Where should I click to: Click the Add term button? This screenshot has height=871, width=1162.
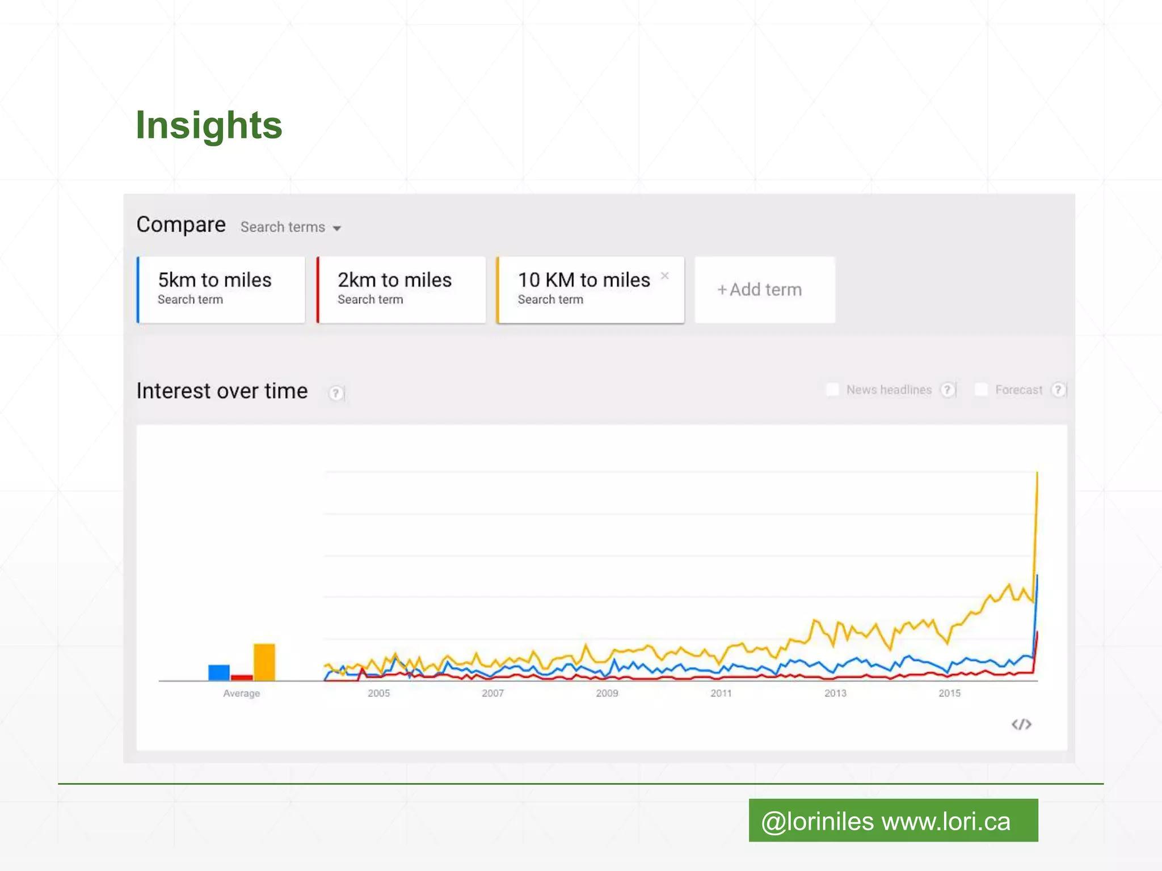point(764,290)
